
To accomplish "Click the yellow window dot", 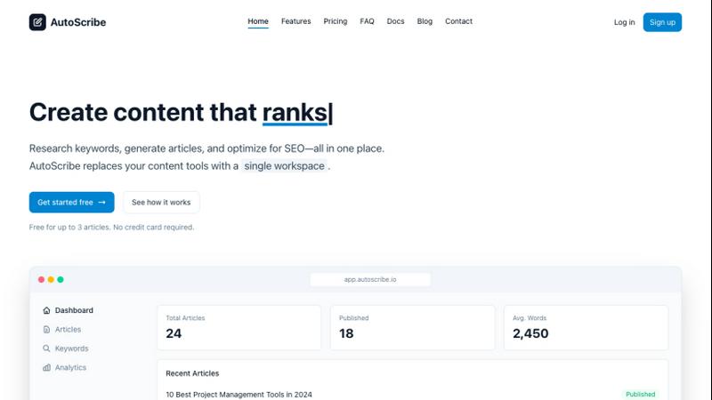I will click(51, 279).
